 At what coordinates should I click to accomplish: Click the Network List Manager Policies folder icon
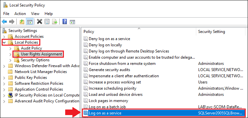pyautogui.click(x=10, y=72)
